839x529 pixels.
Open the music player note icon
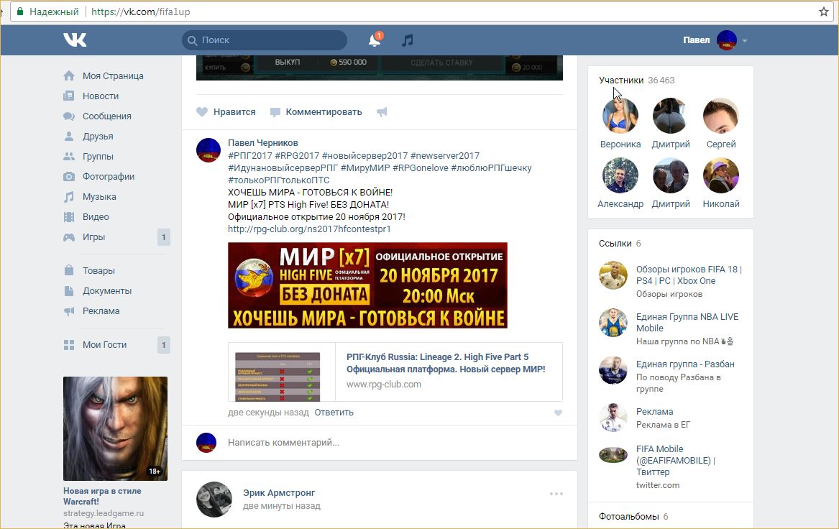(408, 40)
